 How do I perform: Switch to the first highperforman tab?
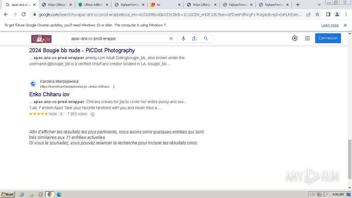click(x=130, y=5)
